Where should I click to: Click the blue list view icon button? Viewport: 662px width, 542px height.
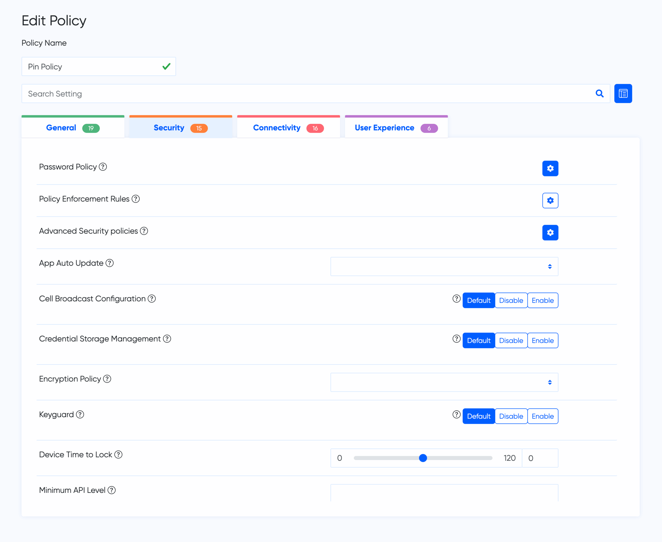(623, 93)
